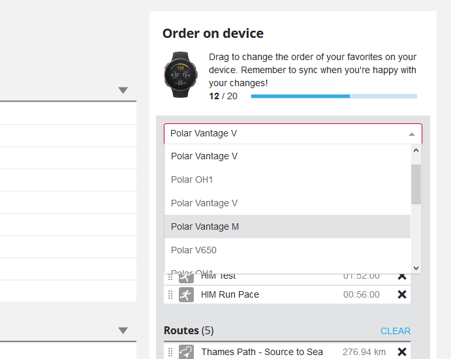The height and width of the screenshot is (359, 451).
Task: Expand the upper left panel triangle arrow
Action: [x=123, y=91]
